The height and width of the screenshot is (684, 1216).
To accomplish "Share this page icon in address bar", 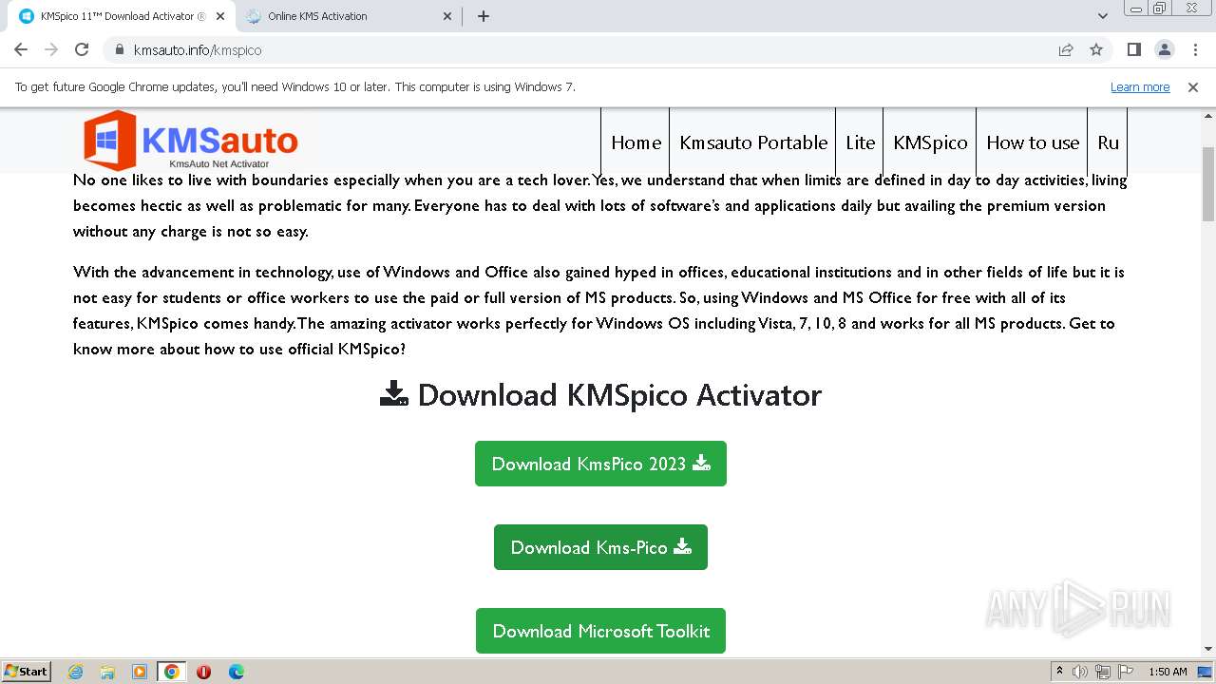I will point(1066,49).
